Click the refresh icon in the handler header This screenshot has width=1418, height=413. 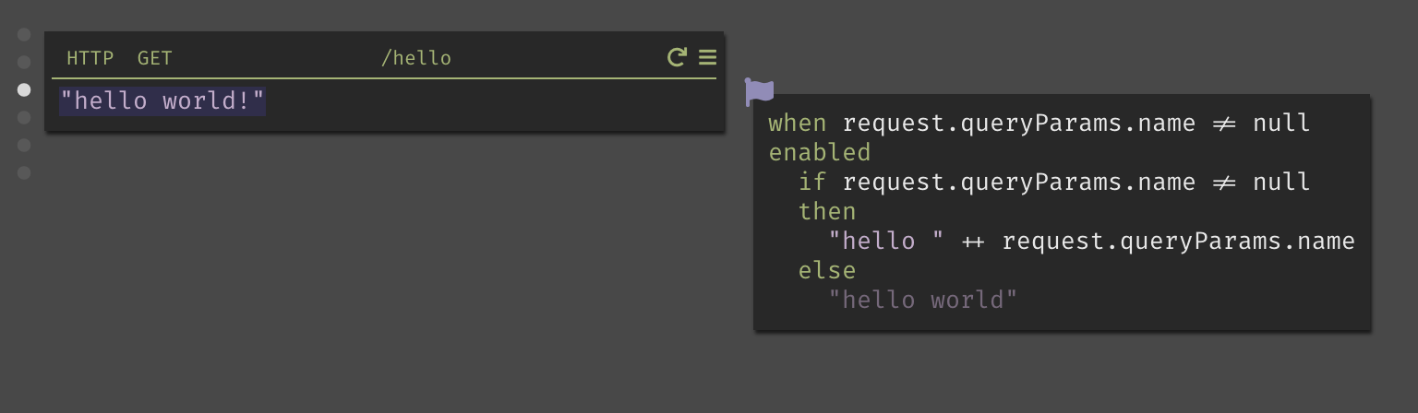[x=677, y=57]
